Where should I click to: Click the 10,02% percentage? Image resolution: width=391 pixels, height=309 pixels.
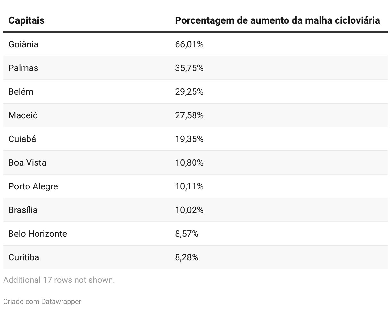pyautogui.click(x=189, y=210)
